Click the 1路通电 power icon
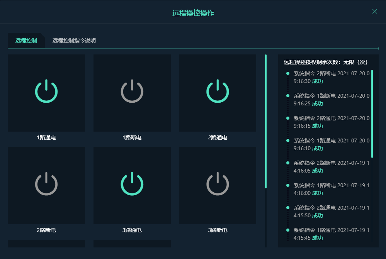Viewport: 386px width, 259px height. pyautogui.click(x=46, y=92)
